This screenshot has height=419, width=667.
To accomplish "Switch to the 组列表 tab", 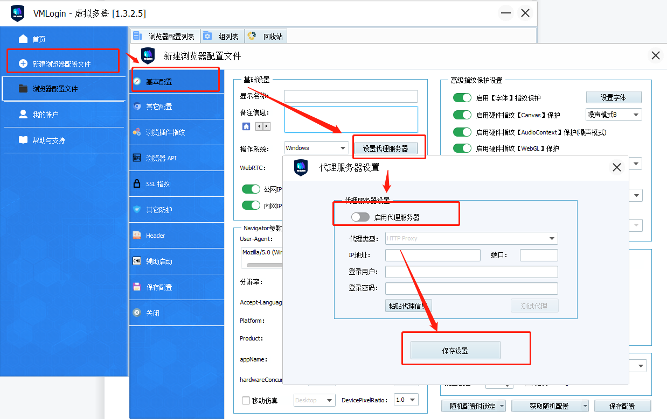I will 223,36.
